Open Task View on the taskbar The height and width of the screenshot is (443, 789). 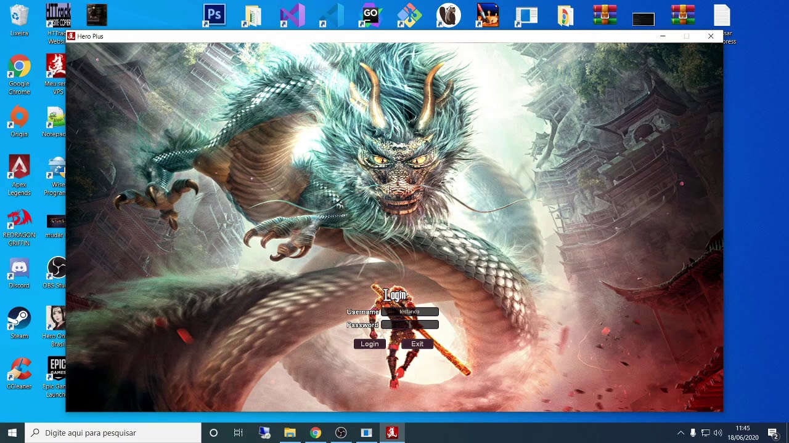point(239,433)
